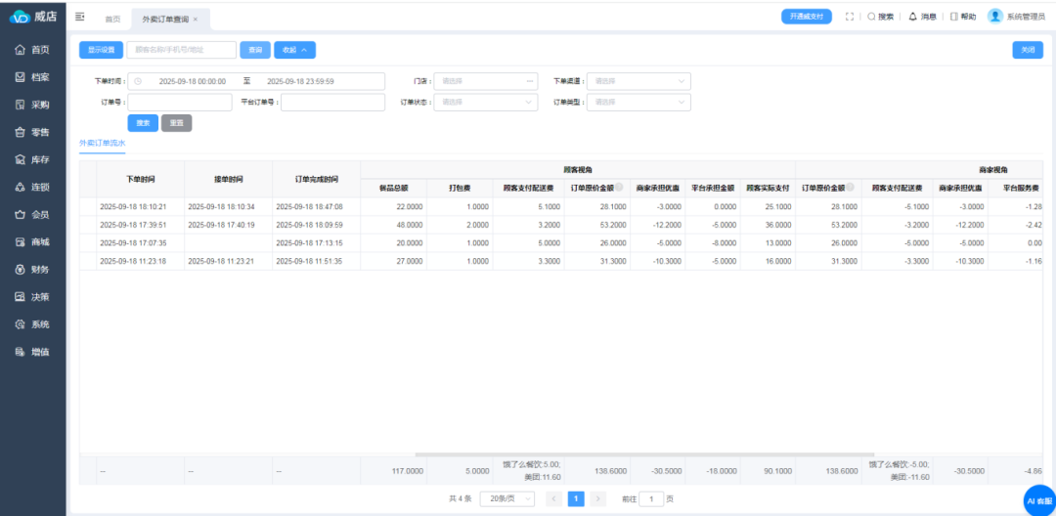Collapse filters with the 收起 button
This screenshot has height=516, width=1056.
[x=294, y=50]
